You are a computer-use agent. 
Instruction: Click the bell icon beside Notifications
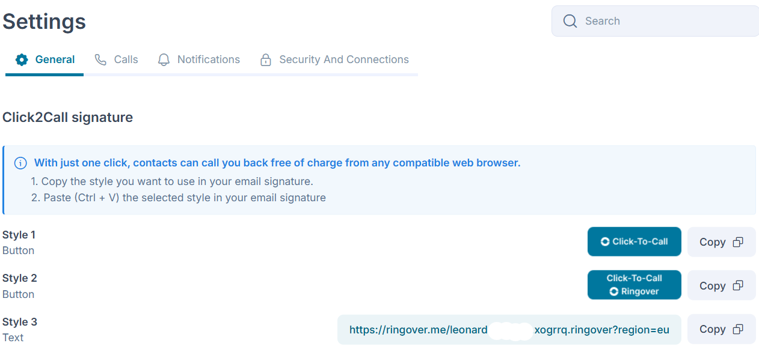click(x=164, y=59)
